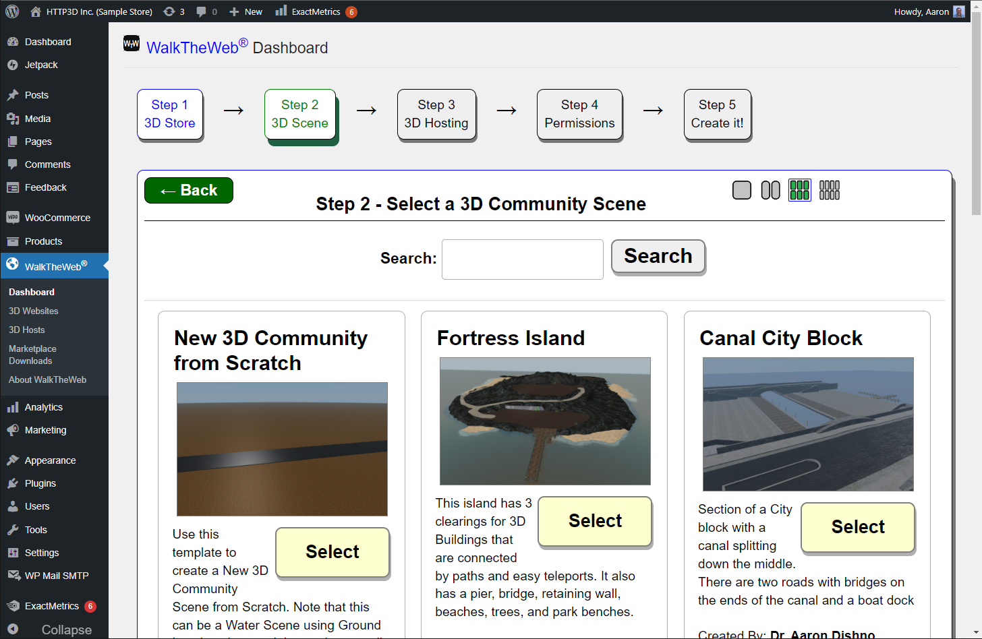Click the Feedback icon in sidebar
Image resolution: width=982 pixels, height=639 pixels.
point(13,187)
